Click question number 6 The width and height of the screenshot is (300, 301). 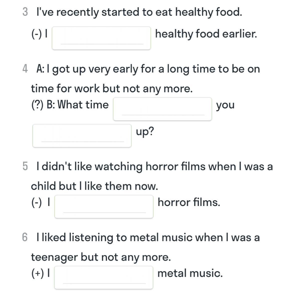[x=25, y=237]
